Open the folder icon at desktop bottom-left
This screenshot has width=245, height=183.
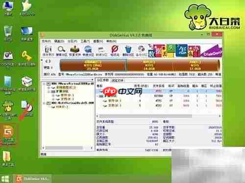pos(7,159)
